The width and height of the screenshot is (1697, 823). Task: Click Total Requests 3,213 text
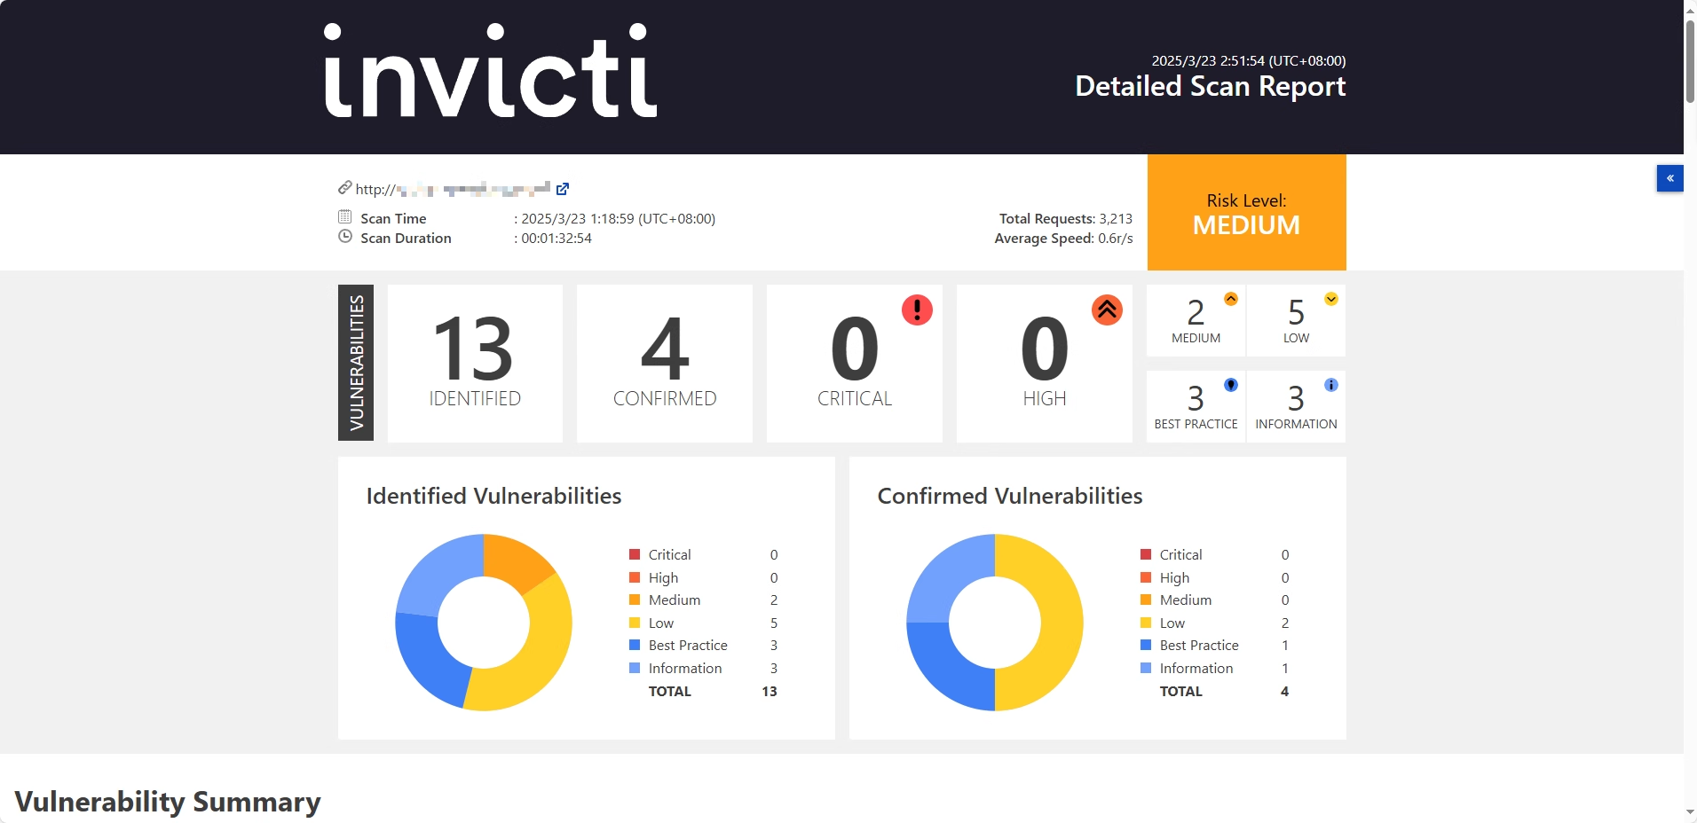coord(1066,218)
